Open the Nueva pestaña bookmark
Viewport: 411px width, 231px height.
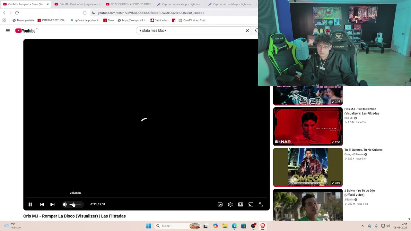[23, 20]
